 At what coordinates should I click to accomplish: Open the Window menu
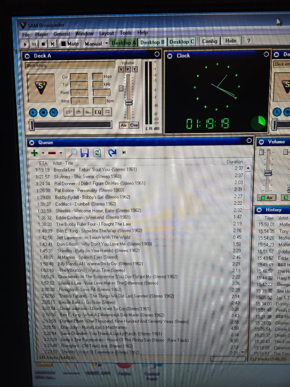tap(84, 33)
